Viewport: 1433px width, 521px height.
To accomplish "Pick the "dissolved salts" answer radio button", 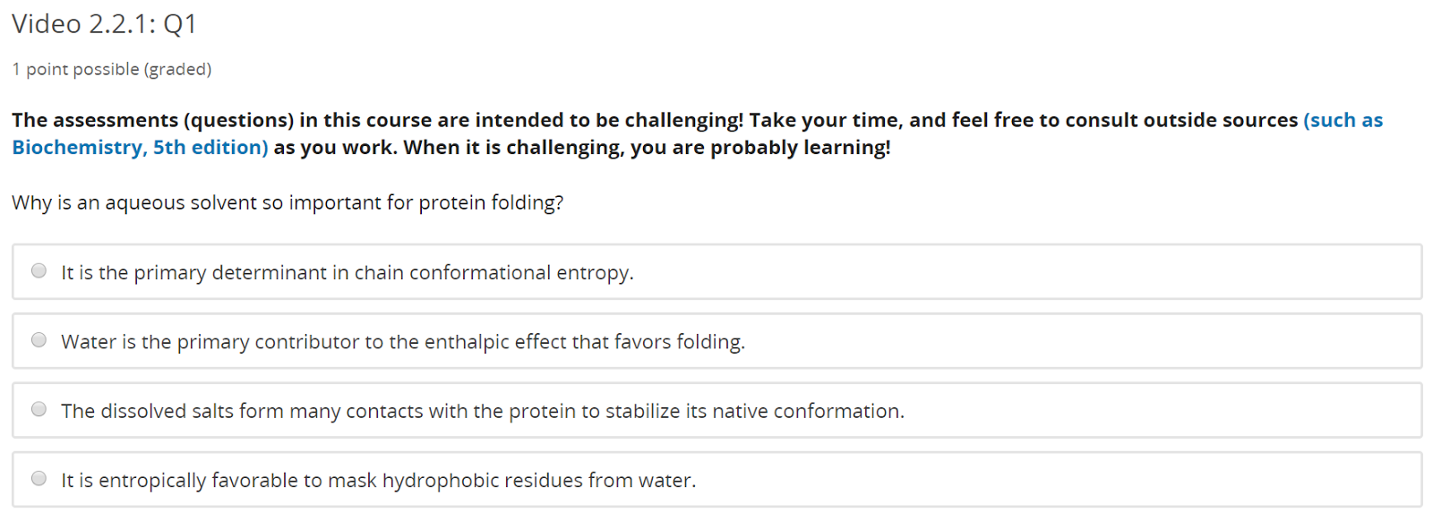I will click(x=39, y=409).
